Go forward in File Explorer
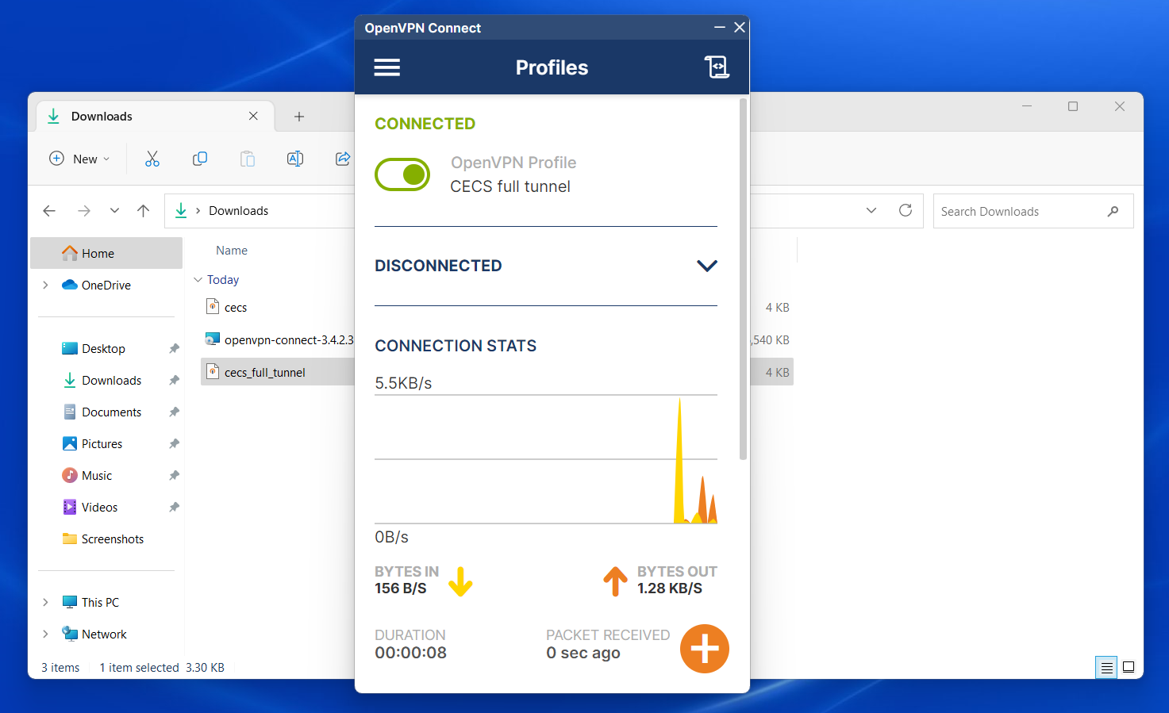The width and height of the screenshot is (1169, 713). coord(83,211)
